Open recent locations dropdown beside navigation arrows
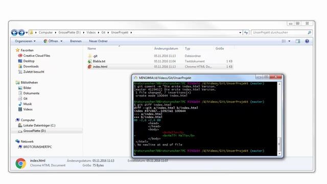 point(27,33)
